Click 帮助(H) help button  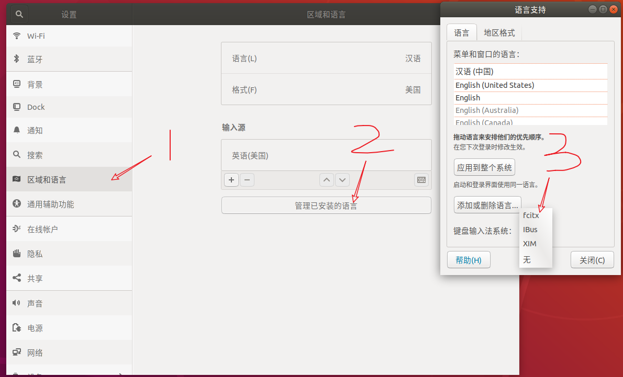[x=469, y=260]
